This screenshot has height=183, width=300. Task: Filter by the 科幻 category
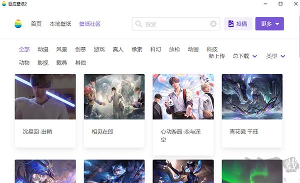[x=155, y=49]
